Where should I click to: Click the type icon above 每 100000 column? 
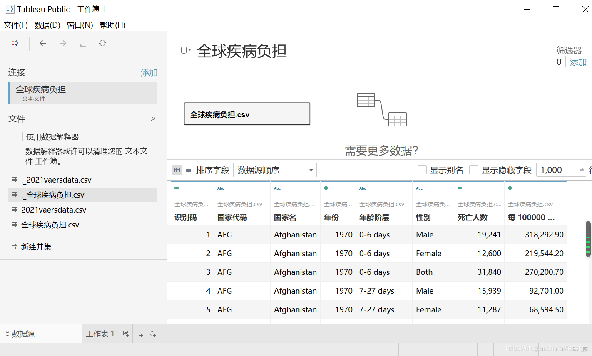pyautogui.click(x=510, y=188)
